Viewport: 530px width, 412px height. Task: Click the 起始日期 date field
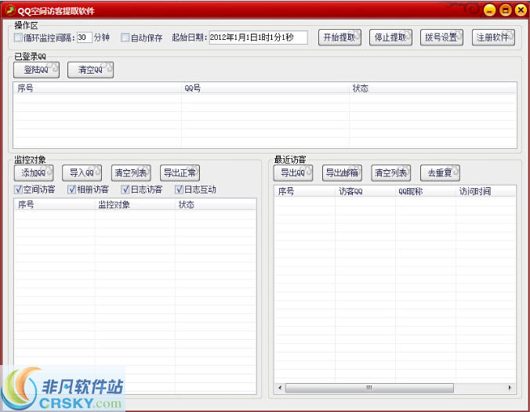(x=258, y=37)
